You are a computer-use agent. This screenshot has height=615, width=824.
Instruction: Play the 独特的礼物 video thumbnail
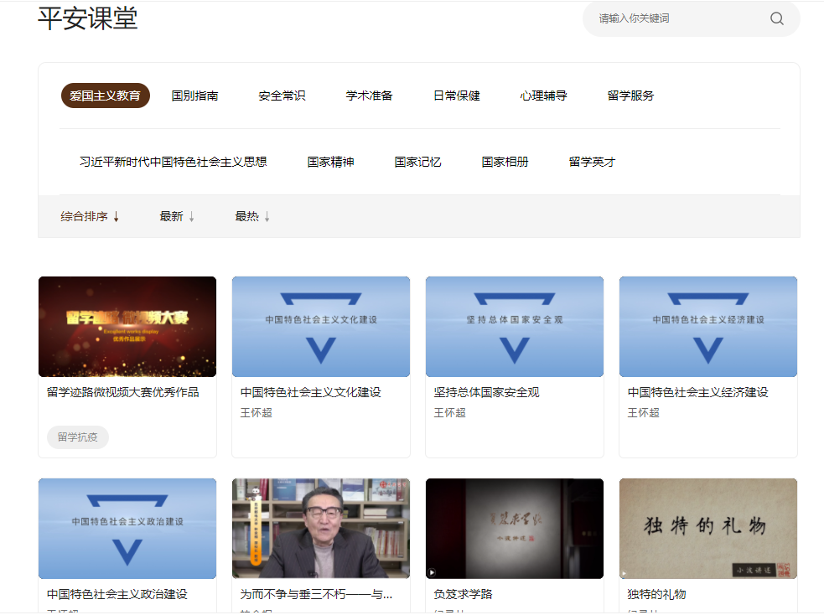[708, 528]
